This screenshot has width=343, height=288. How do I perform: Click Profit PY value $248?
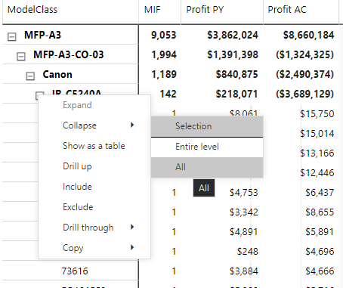(x=248, y=252)
